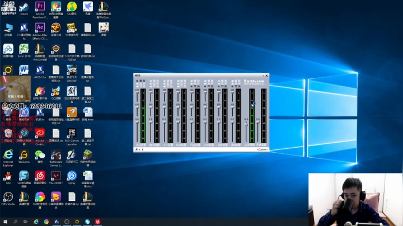Toggle 开关 on the first mixer channel
The width and height of the screenshot is (403, 226).
[140, 87]
